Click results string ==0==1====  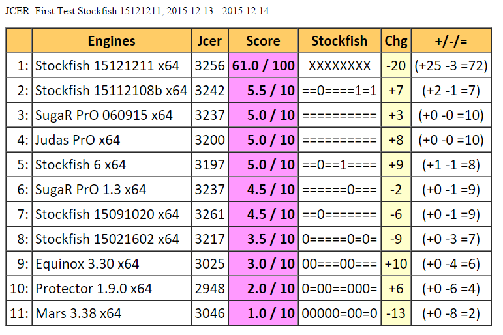click(x=339, y=165)
